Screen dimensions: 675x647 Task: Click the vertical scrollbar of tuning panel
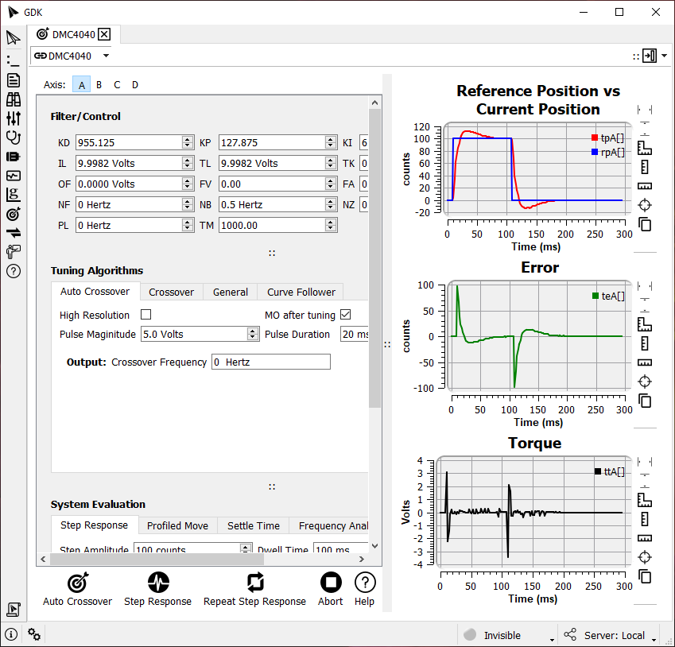click(x=374, y=262)
